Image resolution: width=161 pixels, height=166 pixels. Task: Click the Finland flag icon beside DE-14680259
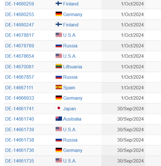point(59,4)
